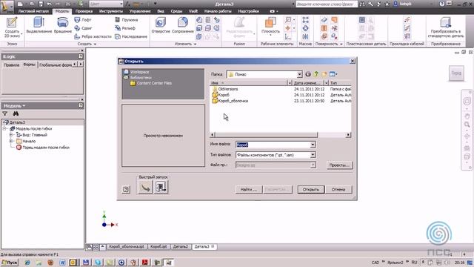474x267 pixels.
Task: Click the help icon in Open dialog
Action: [x=126, y=190]
